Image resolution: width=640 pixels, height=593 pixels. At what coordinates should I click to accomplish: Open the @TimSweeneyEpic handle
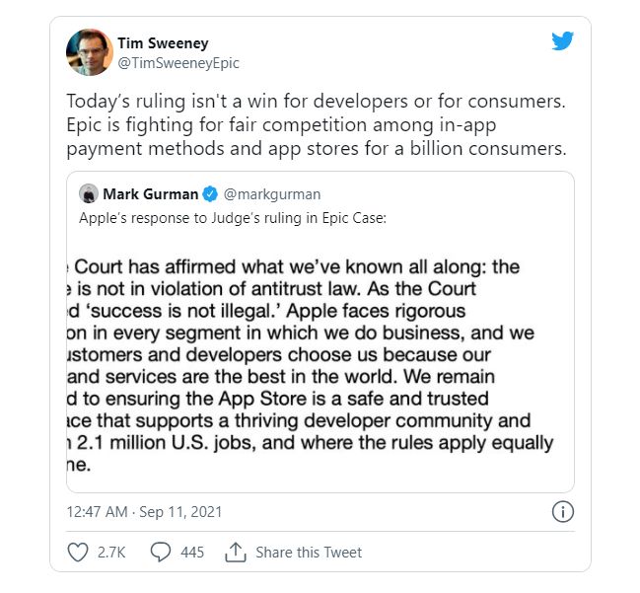pos(178,63)
